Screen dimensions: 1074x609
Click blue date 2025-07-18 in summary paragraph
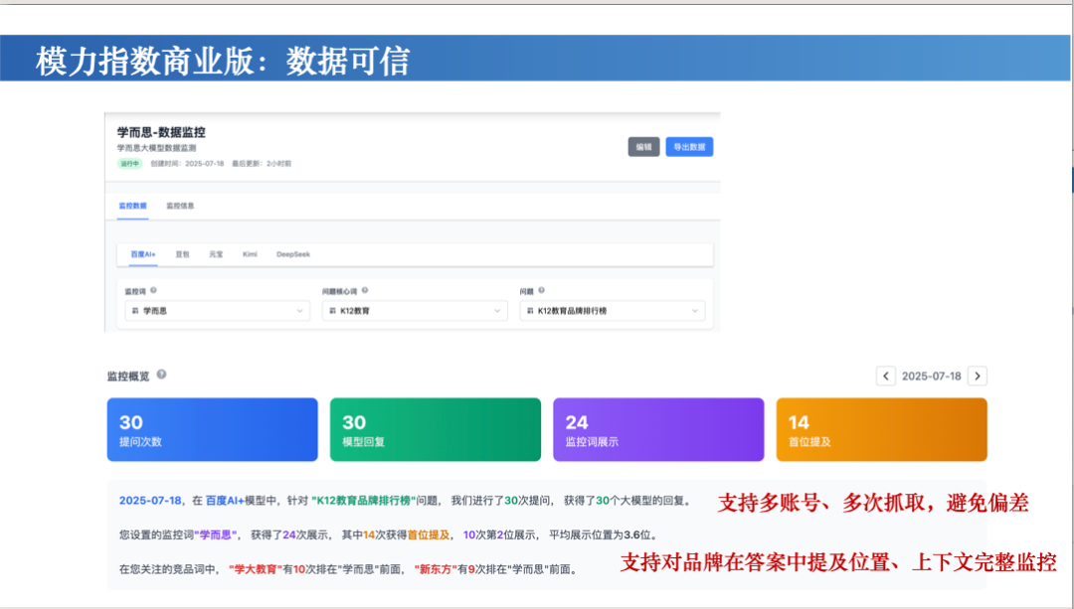[150, 501]
